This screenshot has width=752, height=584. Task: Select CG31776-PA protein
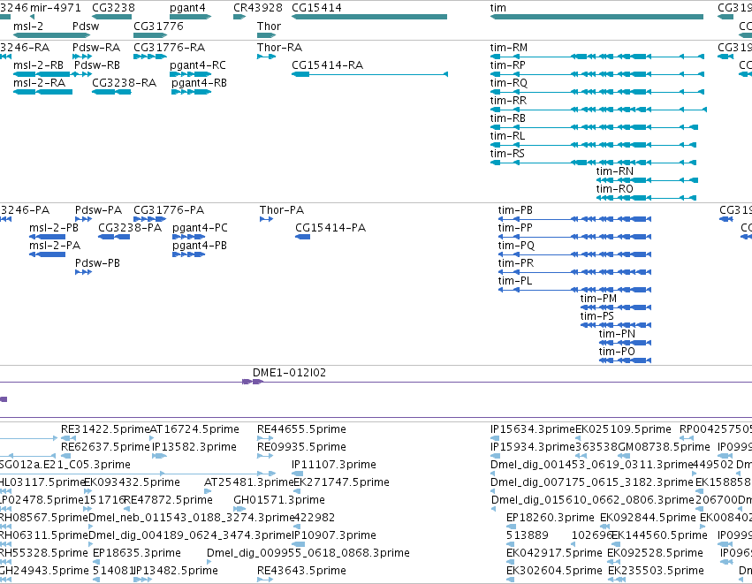[149, 219]
